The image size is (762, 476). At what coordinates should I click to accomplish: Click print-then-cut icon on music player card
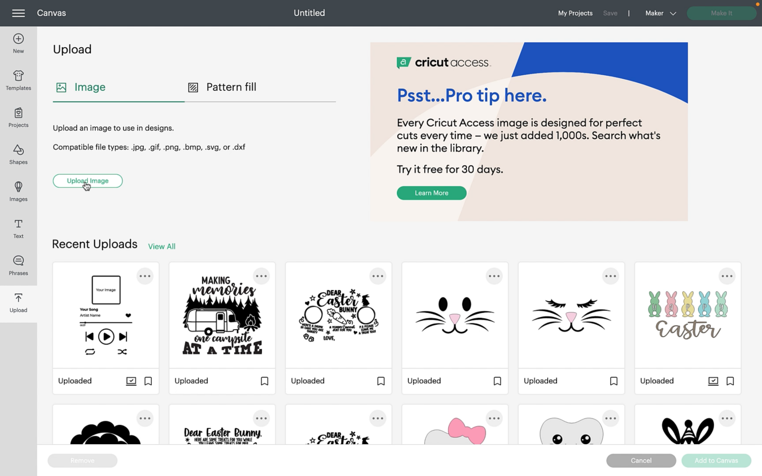(131, 381)
